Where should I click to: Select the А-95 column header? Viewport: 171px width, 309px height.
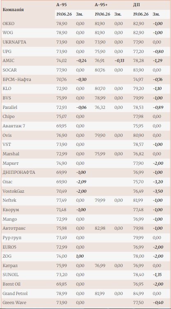click(x=62, y=5)
